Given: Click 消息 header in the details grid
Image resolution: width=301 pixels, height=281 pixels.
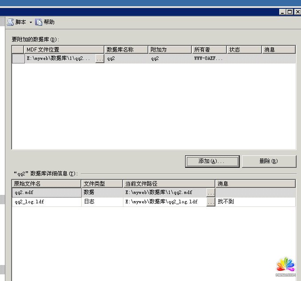Looking at the screenshot, I should pos(255,184).
